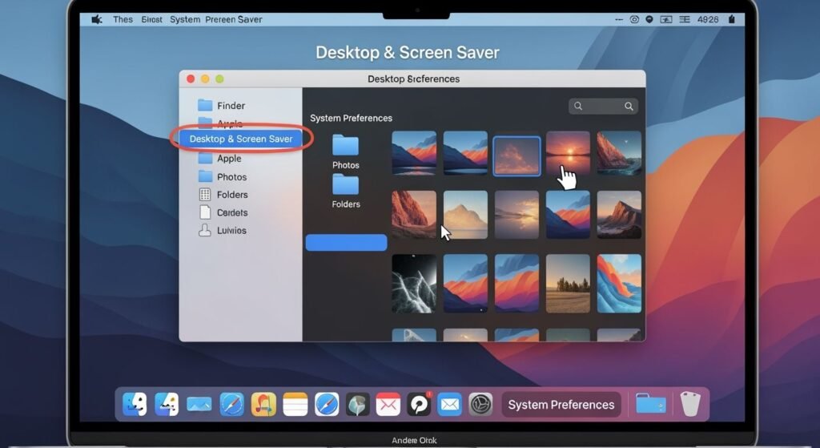
Task: Open the Folders folder in the dark pane
Action: coord(346,191)
